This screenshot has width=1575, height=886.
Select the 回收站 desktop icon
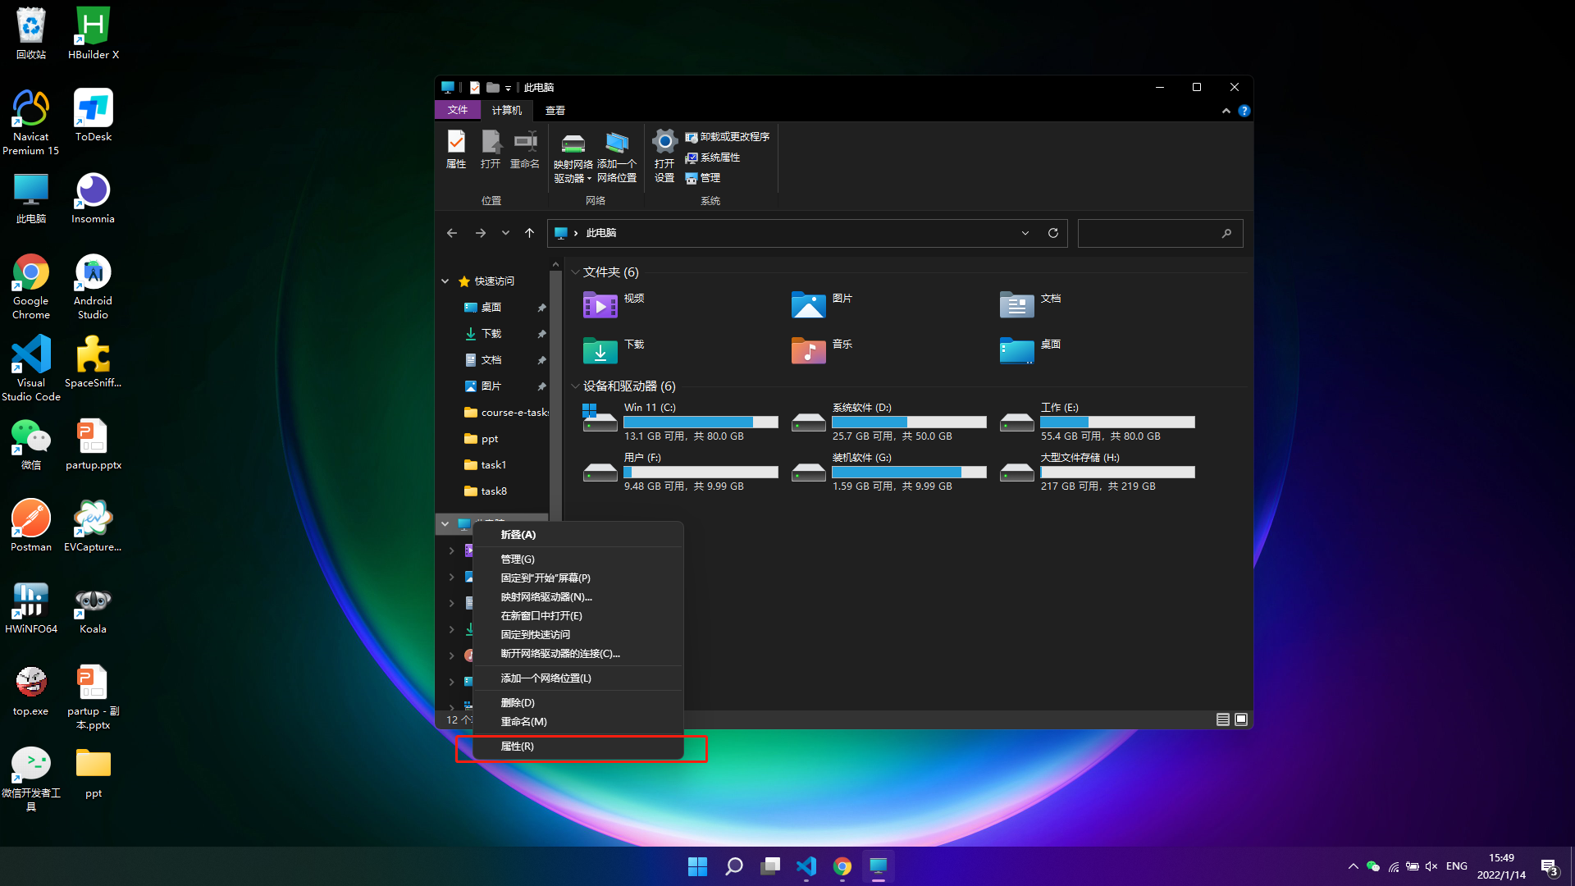[x=31, y=34]
